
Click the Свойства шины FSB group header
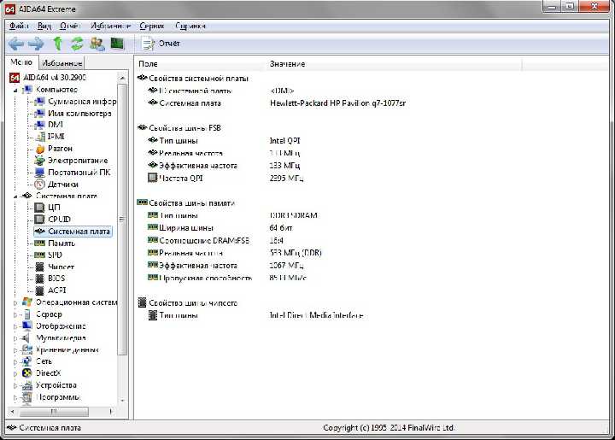179,128
